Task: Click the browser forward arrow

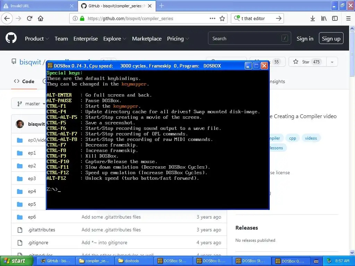Action: [x=18, y=18]
